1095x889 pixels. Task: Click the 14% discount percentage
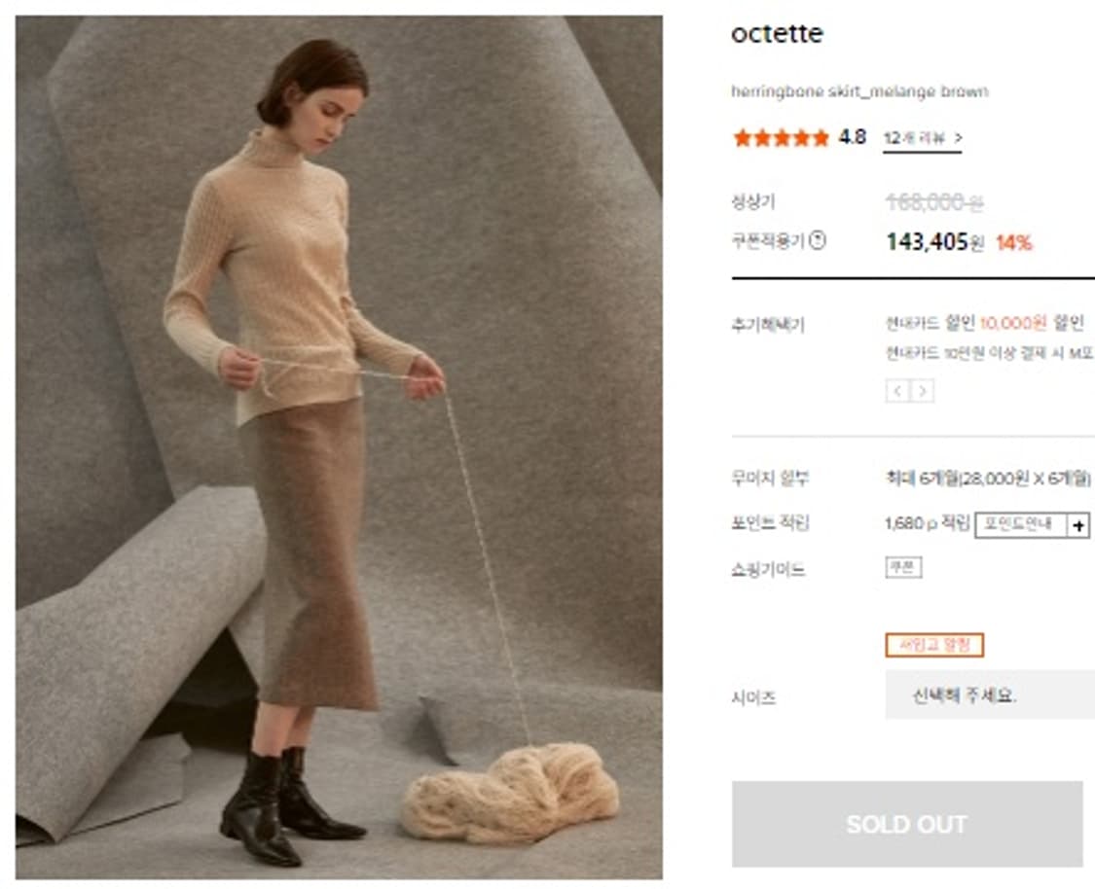tap(1013, 242)
